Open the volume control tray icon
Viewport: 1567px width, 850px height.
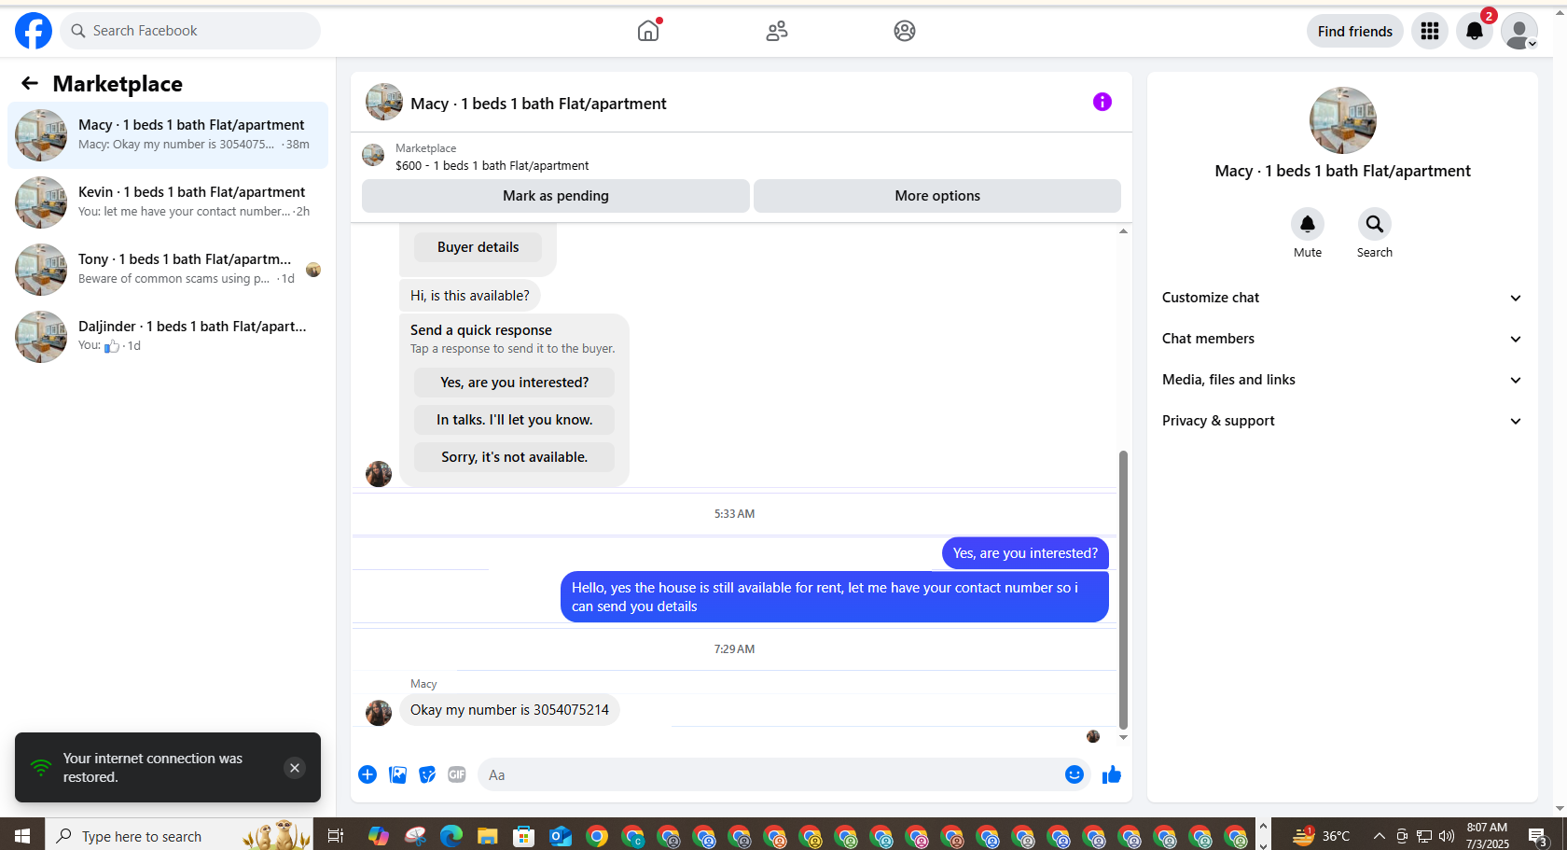(x=1447, y=836)
